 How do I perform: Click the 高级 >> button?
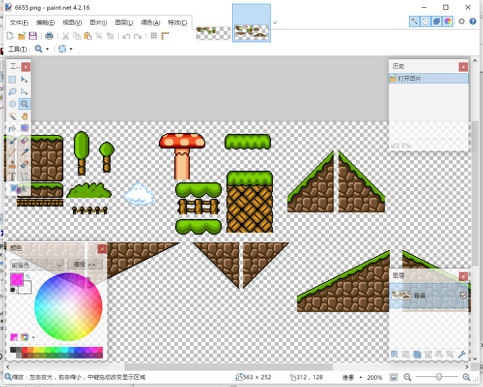point(85,265)
